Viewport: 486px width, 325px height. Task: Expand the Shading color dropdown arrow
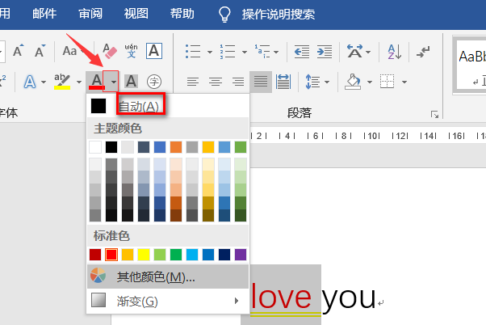(x=370, y=82)
